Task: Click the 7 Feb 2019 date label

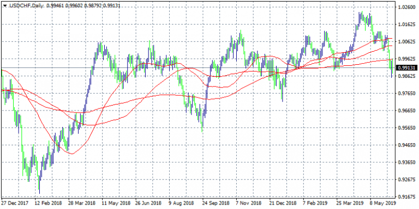Action: 315,203
